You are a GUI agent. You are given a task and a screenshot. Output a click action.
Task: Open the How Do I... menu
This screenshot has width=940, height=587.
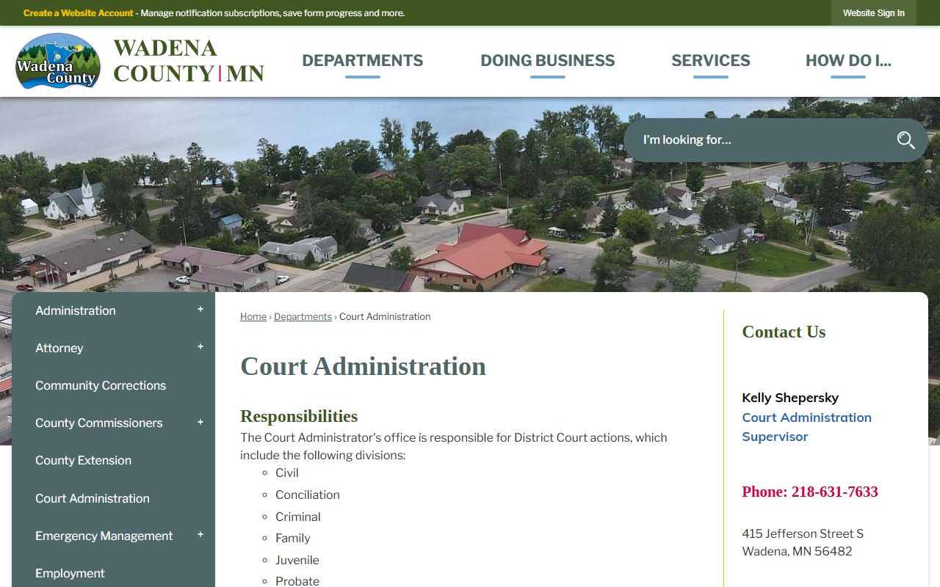848,61
